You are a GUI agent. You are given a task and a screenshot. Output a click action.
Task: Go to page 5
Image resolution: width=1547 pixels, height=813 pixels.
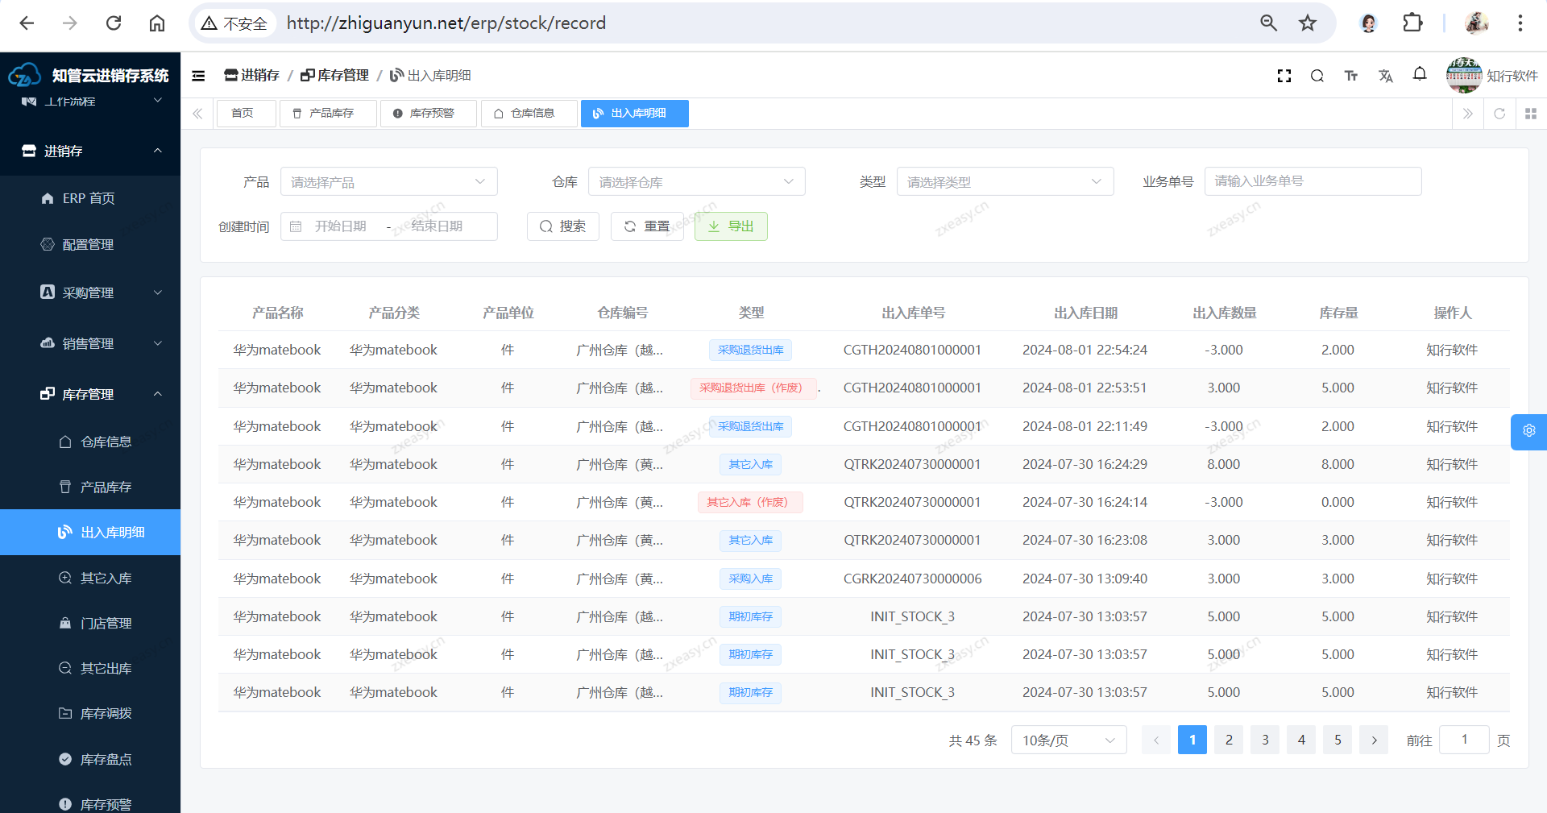pos(1338,740)
